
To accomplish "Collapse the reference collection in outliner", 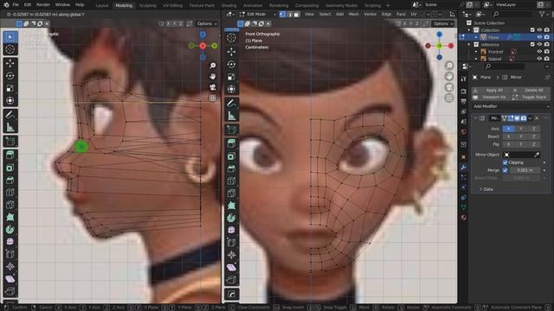I will (469, 44).
